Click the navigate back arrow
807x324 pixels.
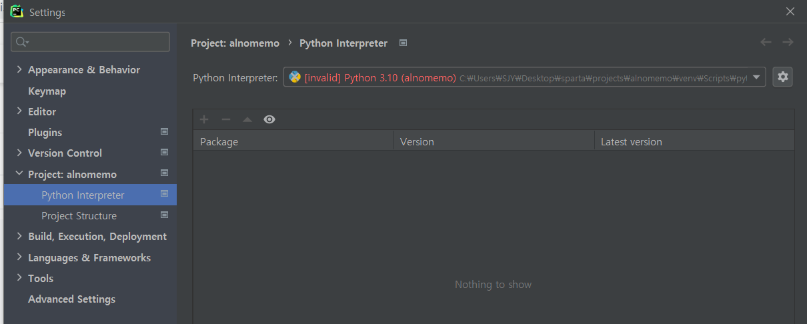[x=766, y=42]
